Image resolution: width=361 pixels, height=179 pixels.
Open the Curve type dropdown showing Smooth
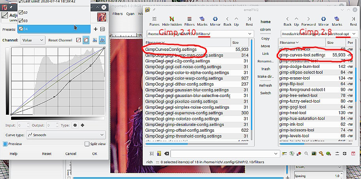coord(66,135)
